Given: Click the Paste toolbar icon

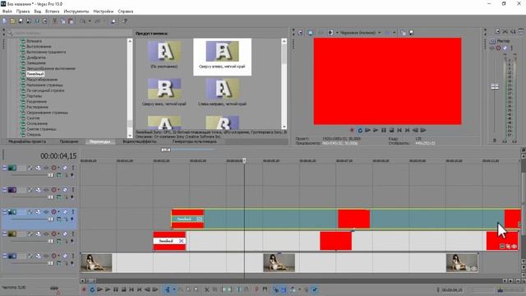Looking at the screenshot, I should click(71, 21).
